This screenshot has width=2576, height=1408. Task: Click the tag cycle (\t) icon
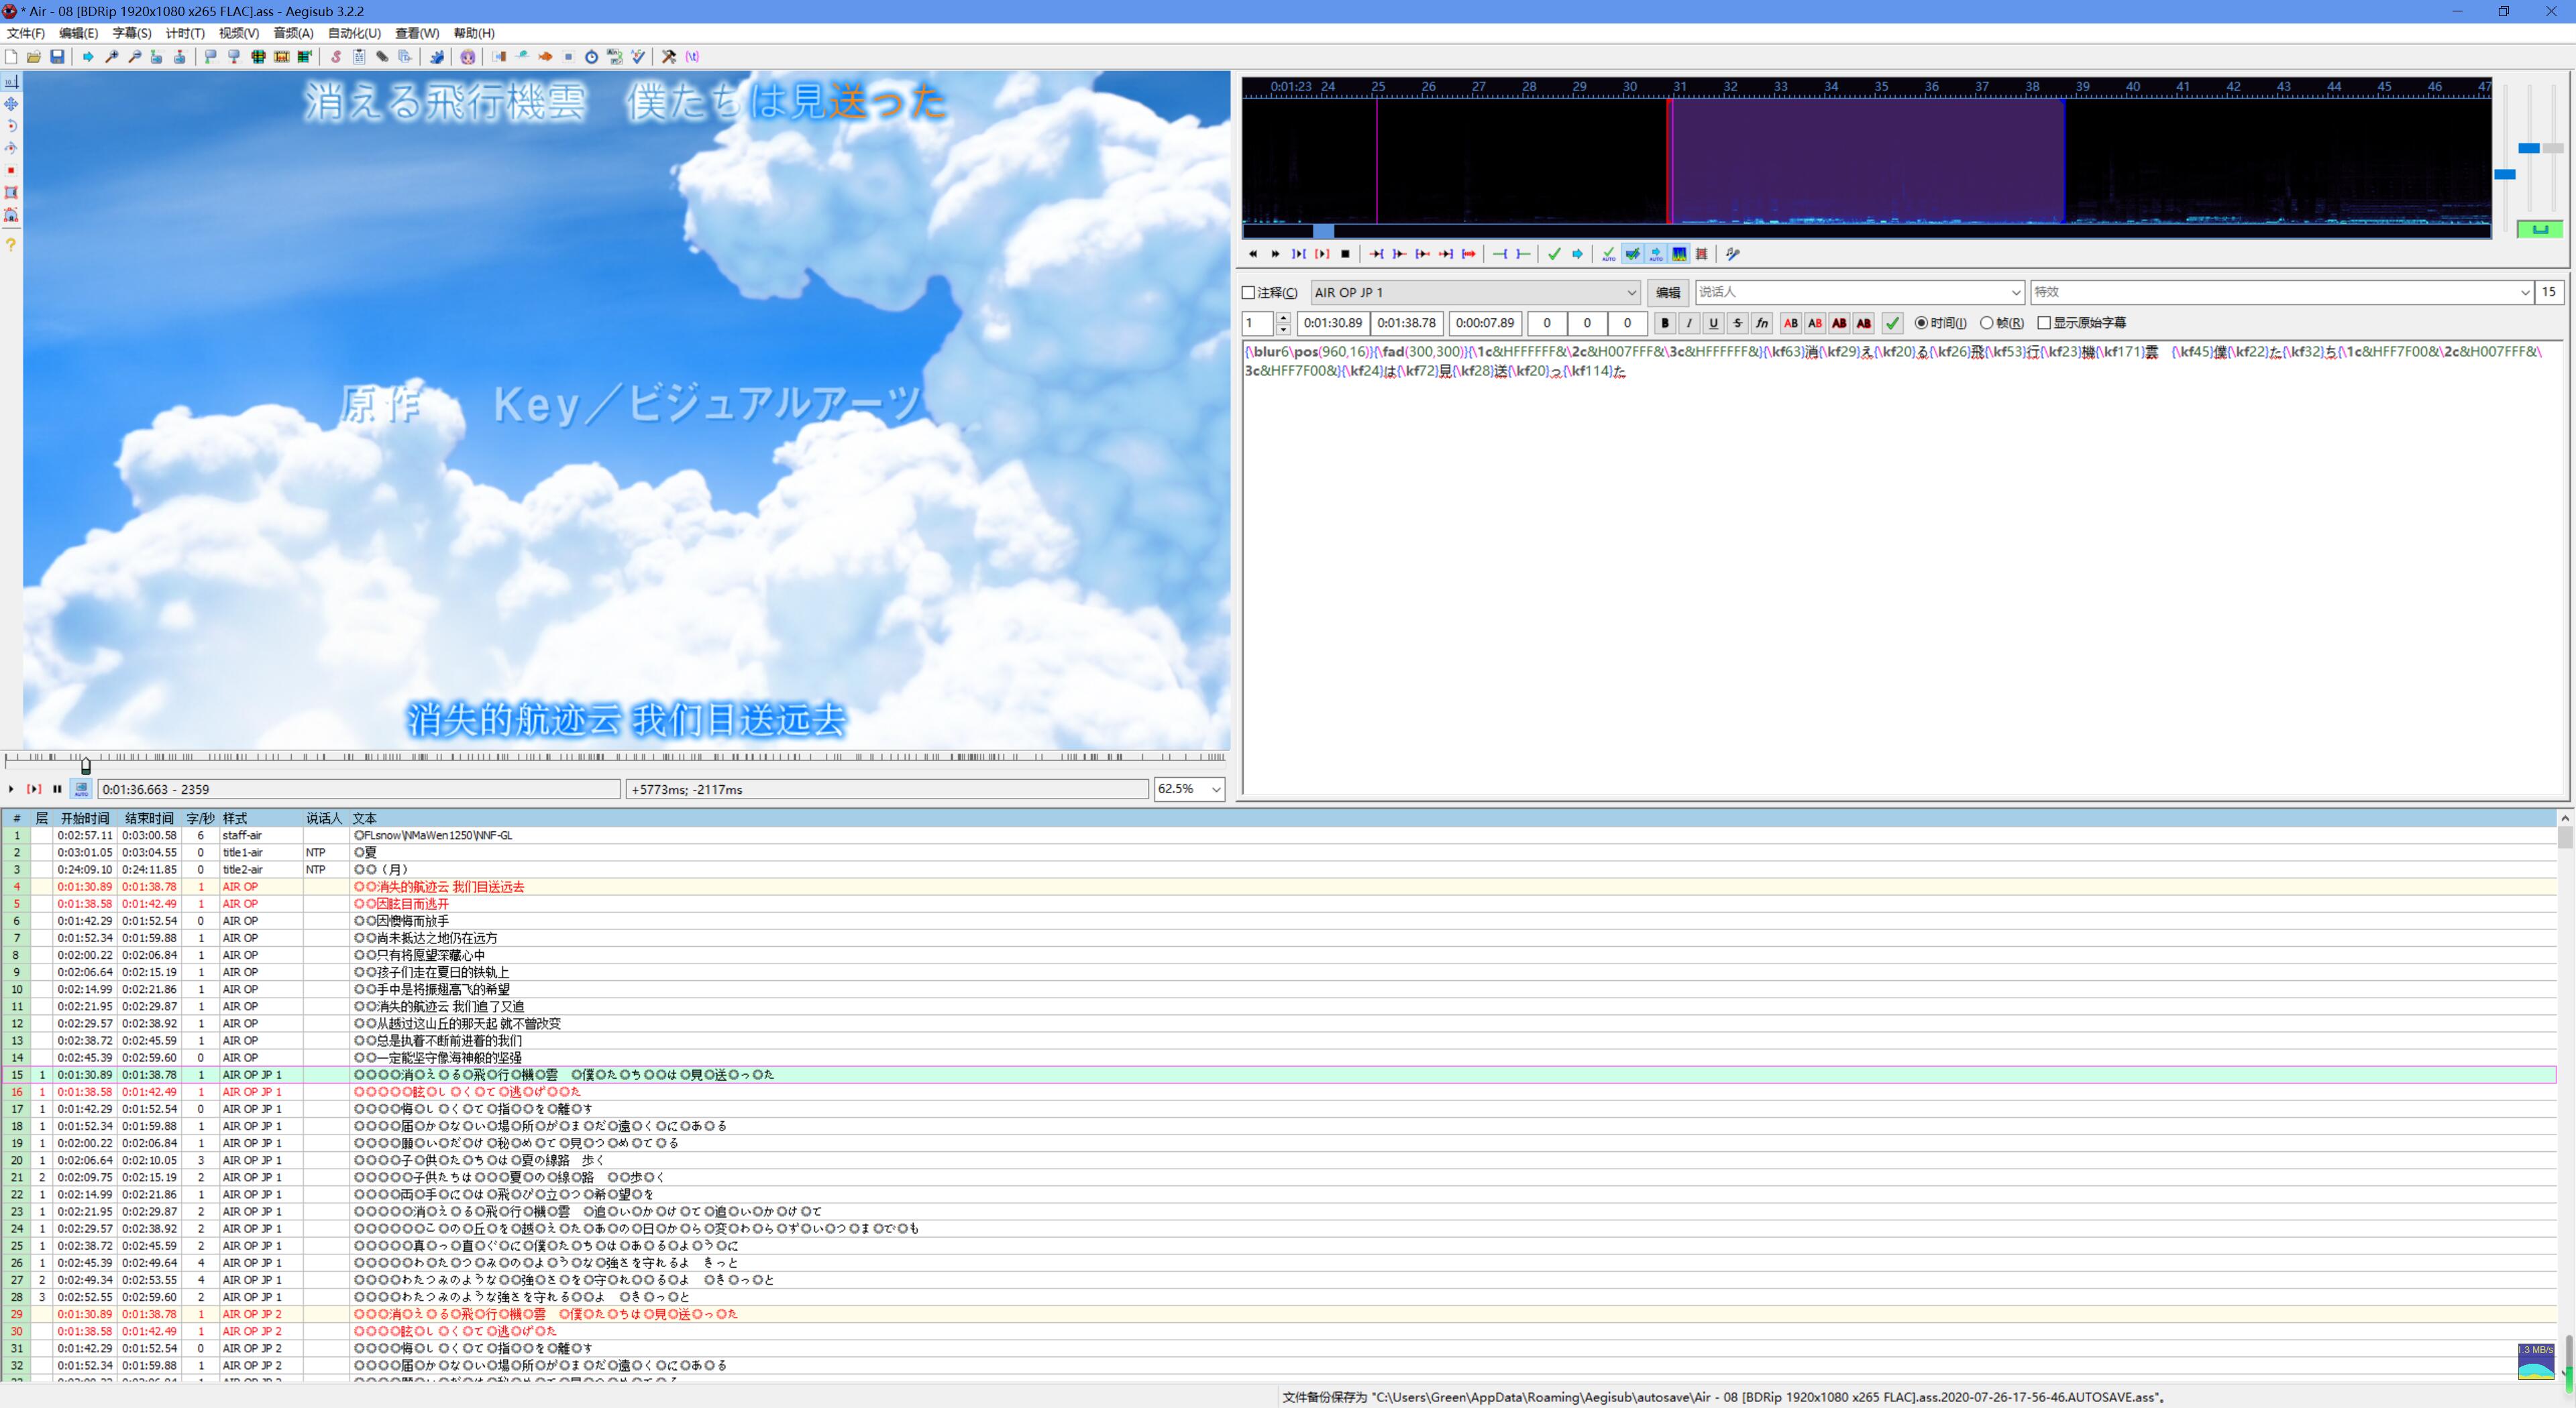coord(692,57)
